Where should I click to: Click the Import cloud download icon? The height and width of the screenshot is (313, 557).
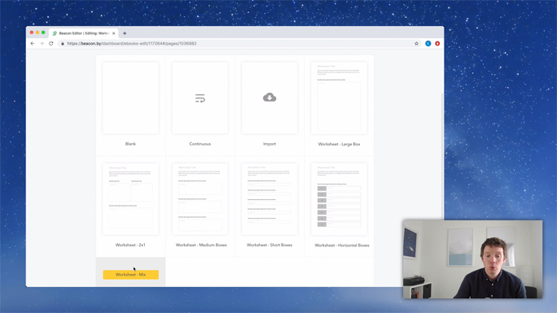(270, 97)
